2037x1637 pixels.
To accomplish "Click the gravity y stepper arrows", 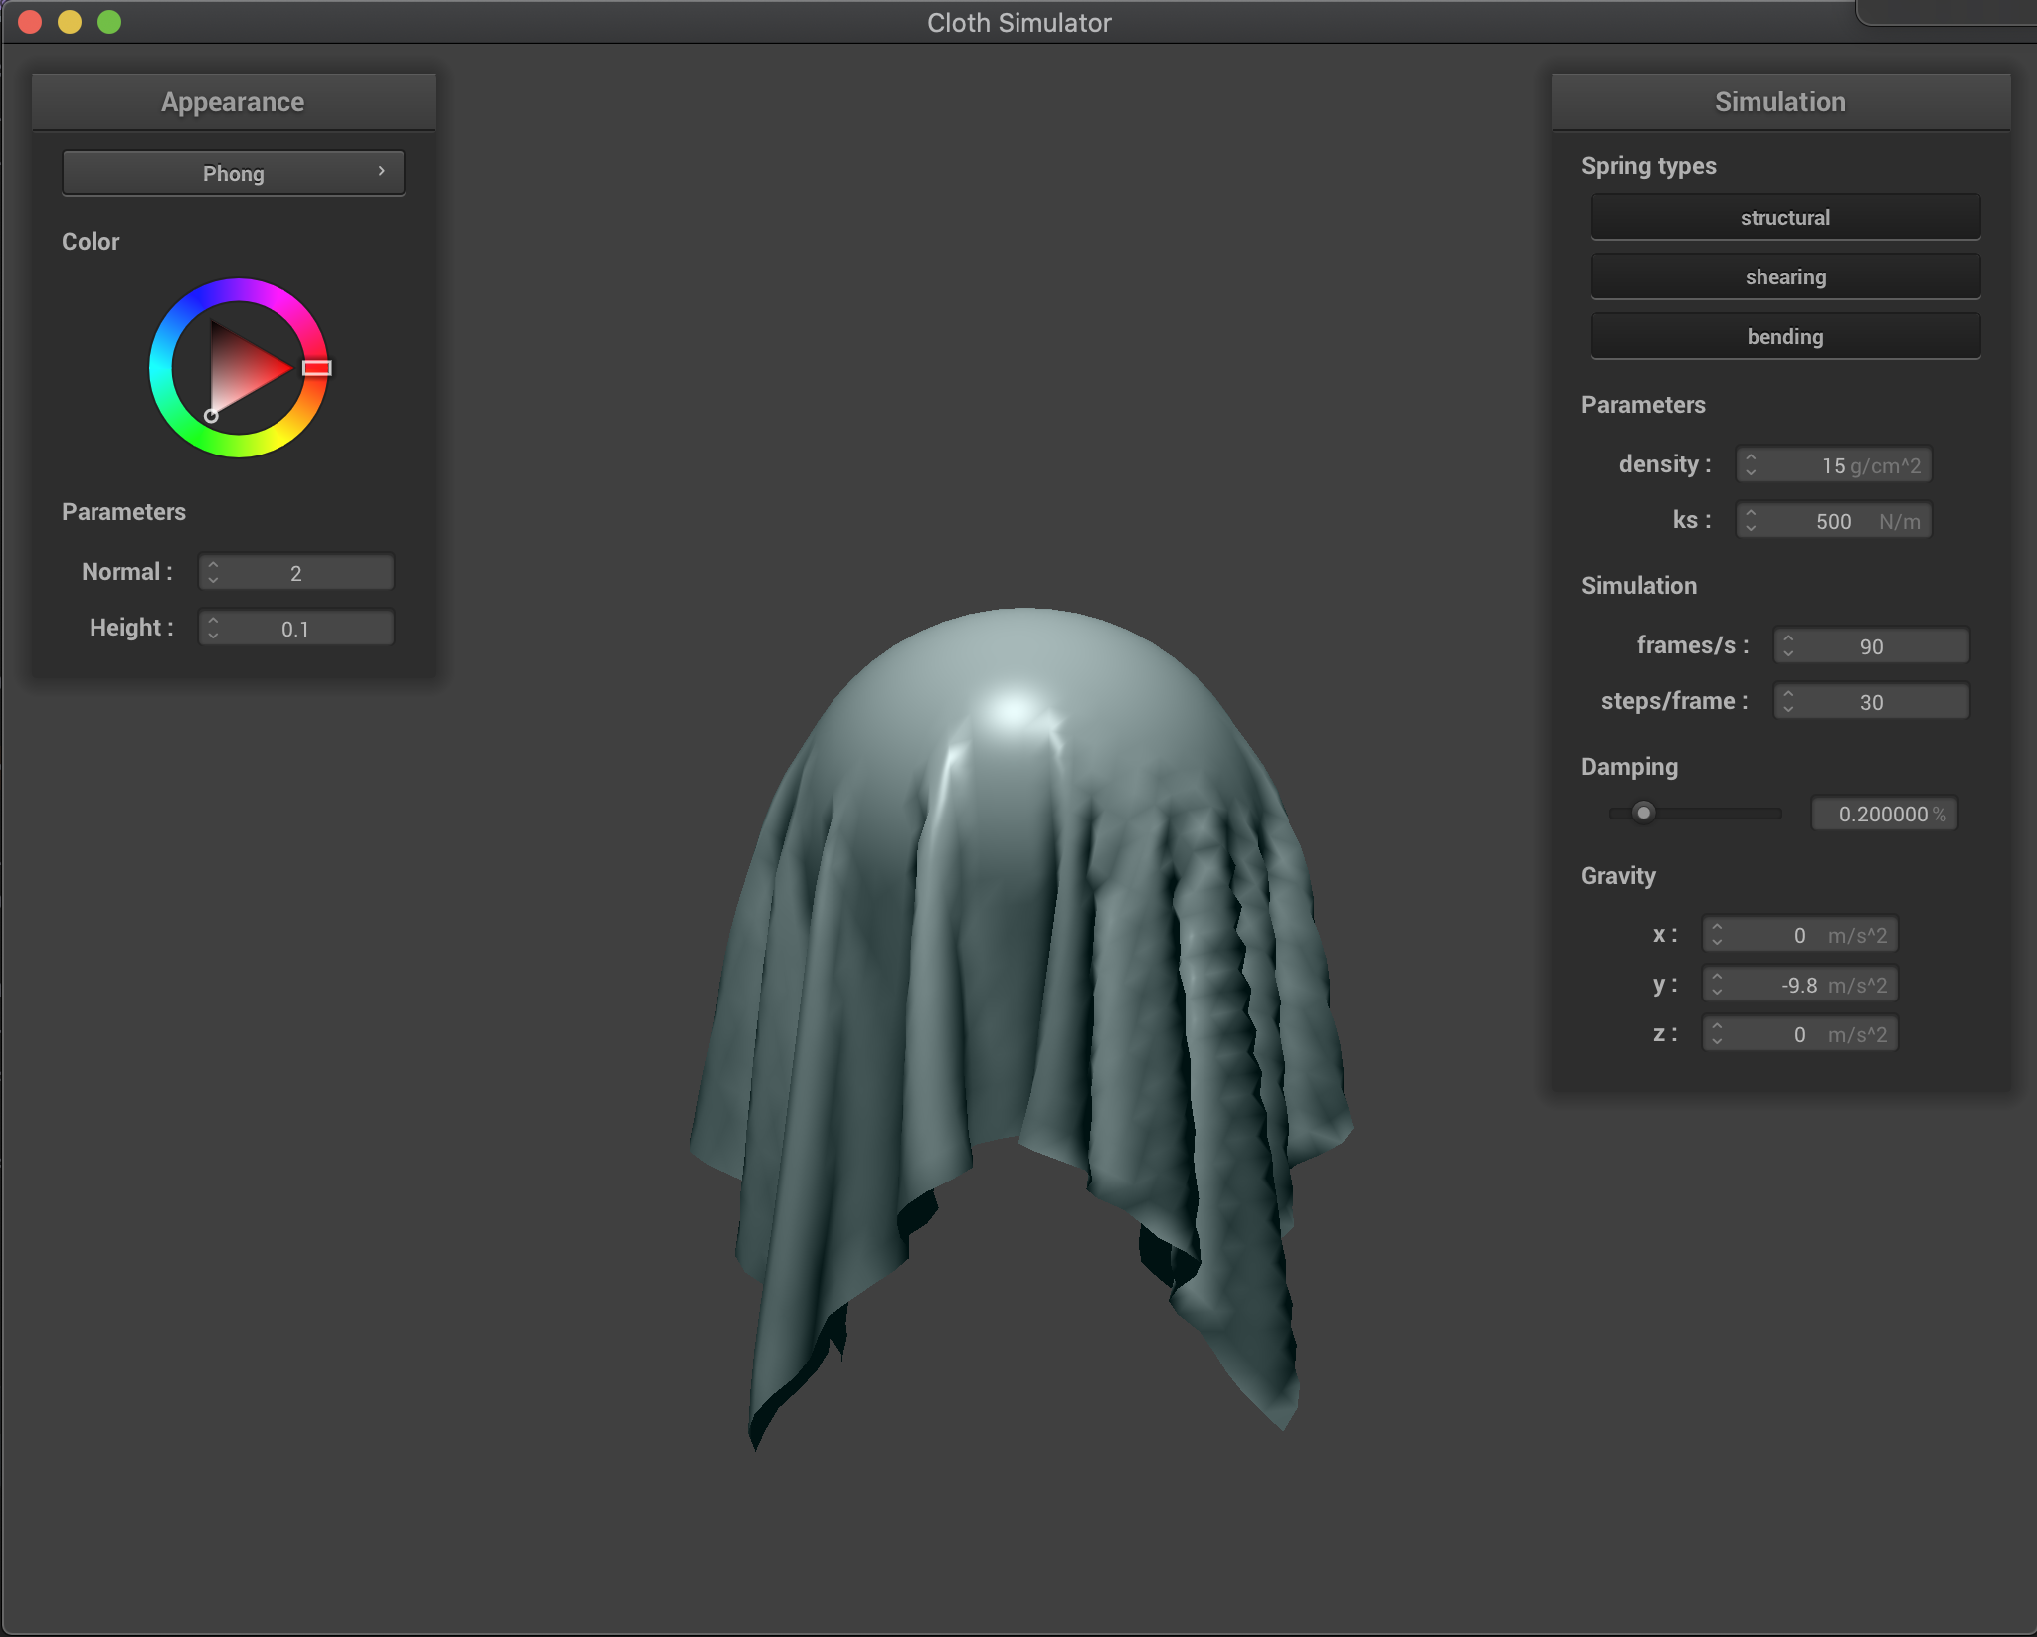I will [1717, 984].
